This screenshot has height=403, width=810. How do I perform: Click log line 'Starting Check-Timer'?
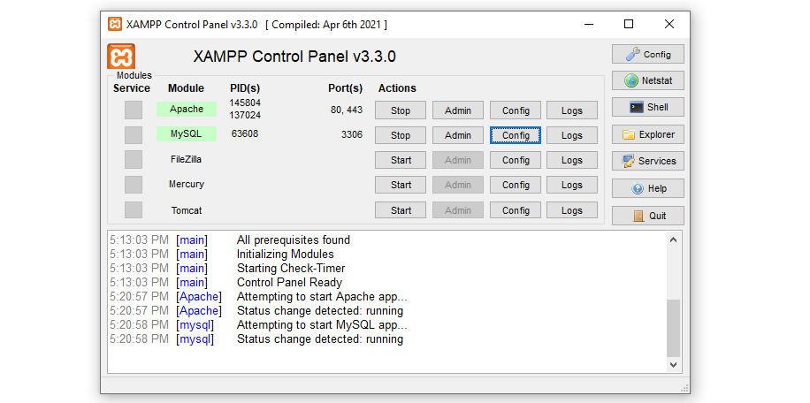(291, 269)
